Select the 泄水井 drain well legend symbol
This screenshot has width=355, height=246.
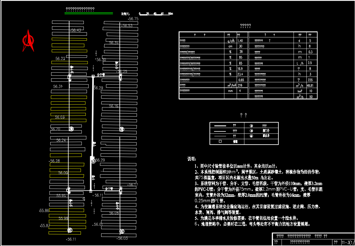251,136
